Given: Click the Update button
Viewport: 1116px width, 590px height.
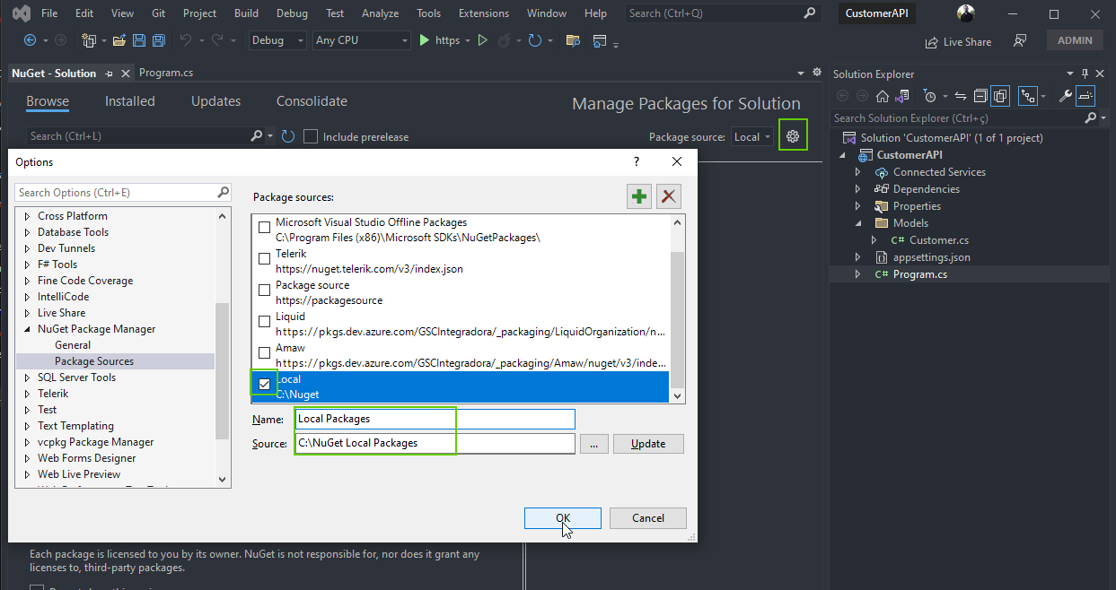Looking at the screenshot, I should (648, 444).
